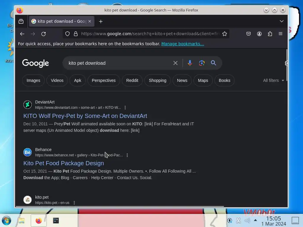Filter results by Images
Image resolution: width=303 pixels, height=227 pixels.
pyautogui.click(x=33, y=80)
